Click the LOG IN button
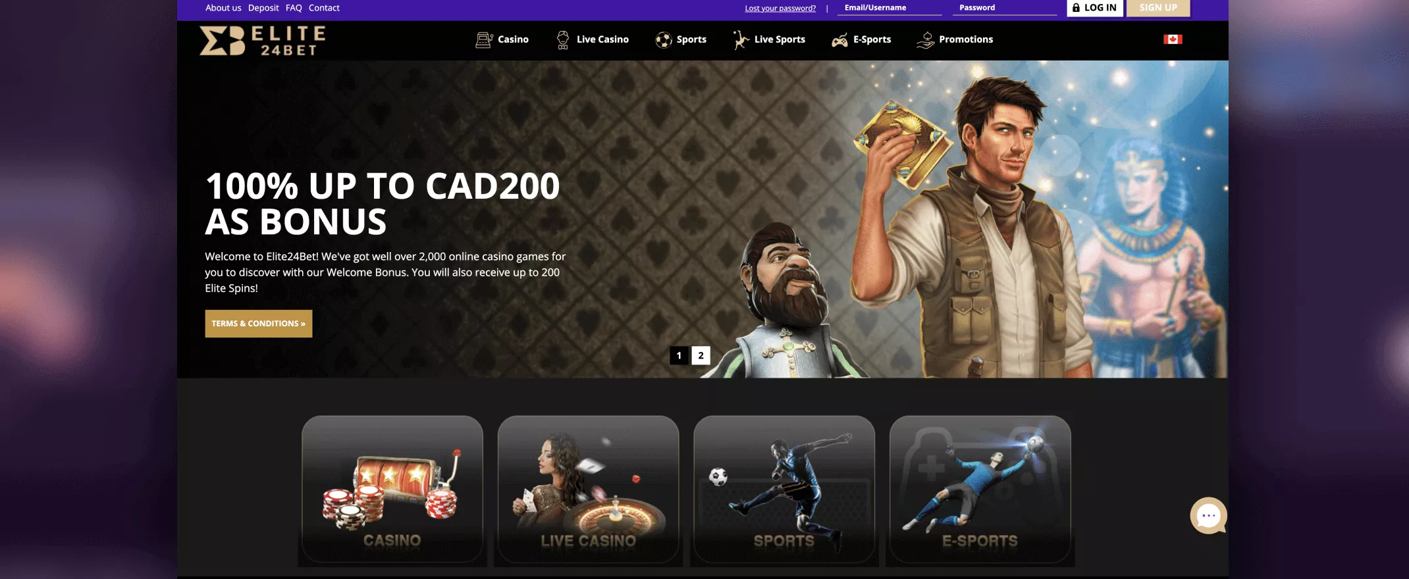Viewport: 1409px width, 579px height. [x=1094, y=8]
